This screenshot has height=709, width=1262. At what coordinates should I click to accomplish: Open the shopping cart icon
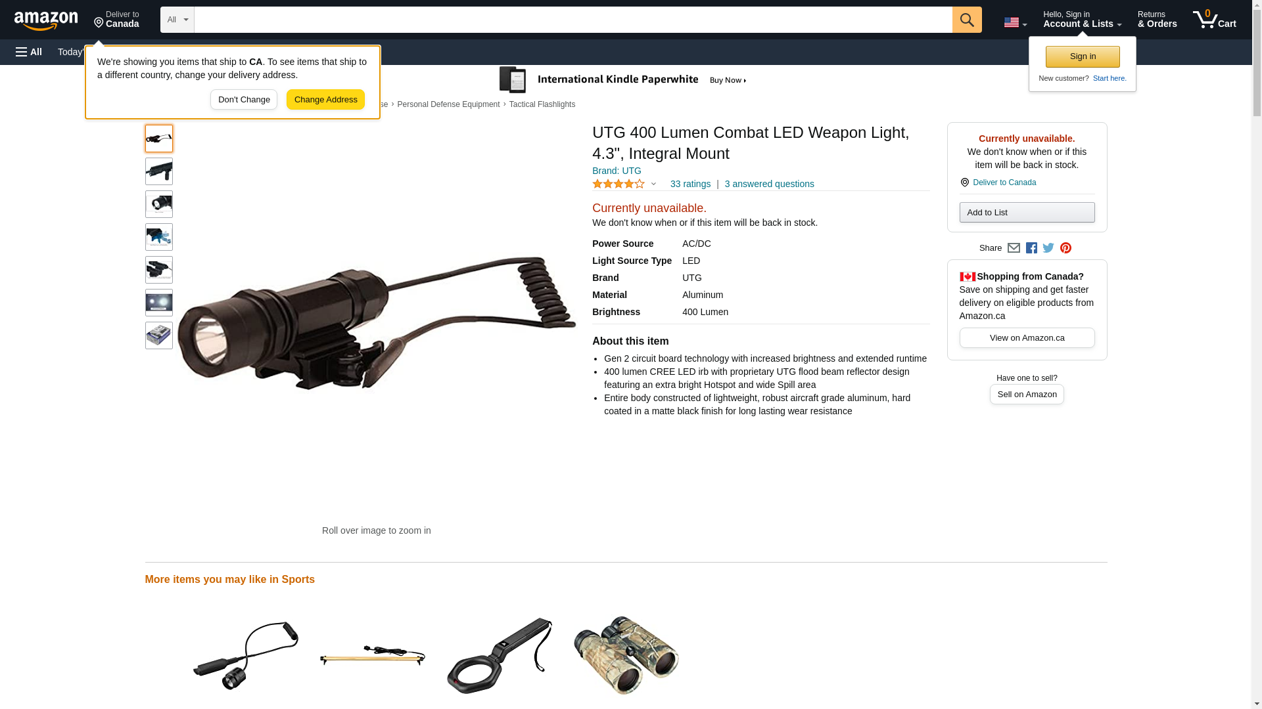coord(1214,20)
